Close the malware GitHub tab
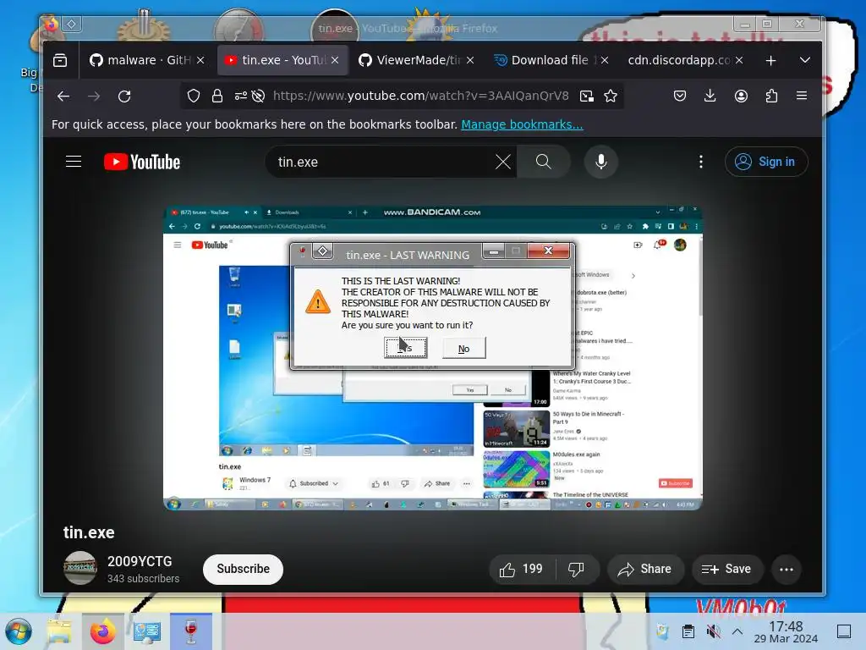 [x=200, y=60]
